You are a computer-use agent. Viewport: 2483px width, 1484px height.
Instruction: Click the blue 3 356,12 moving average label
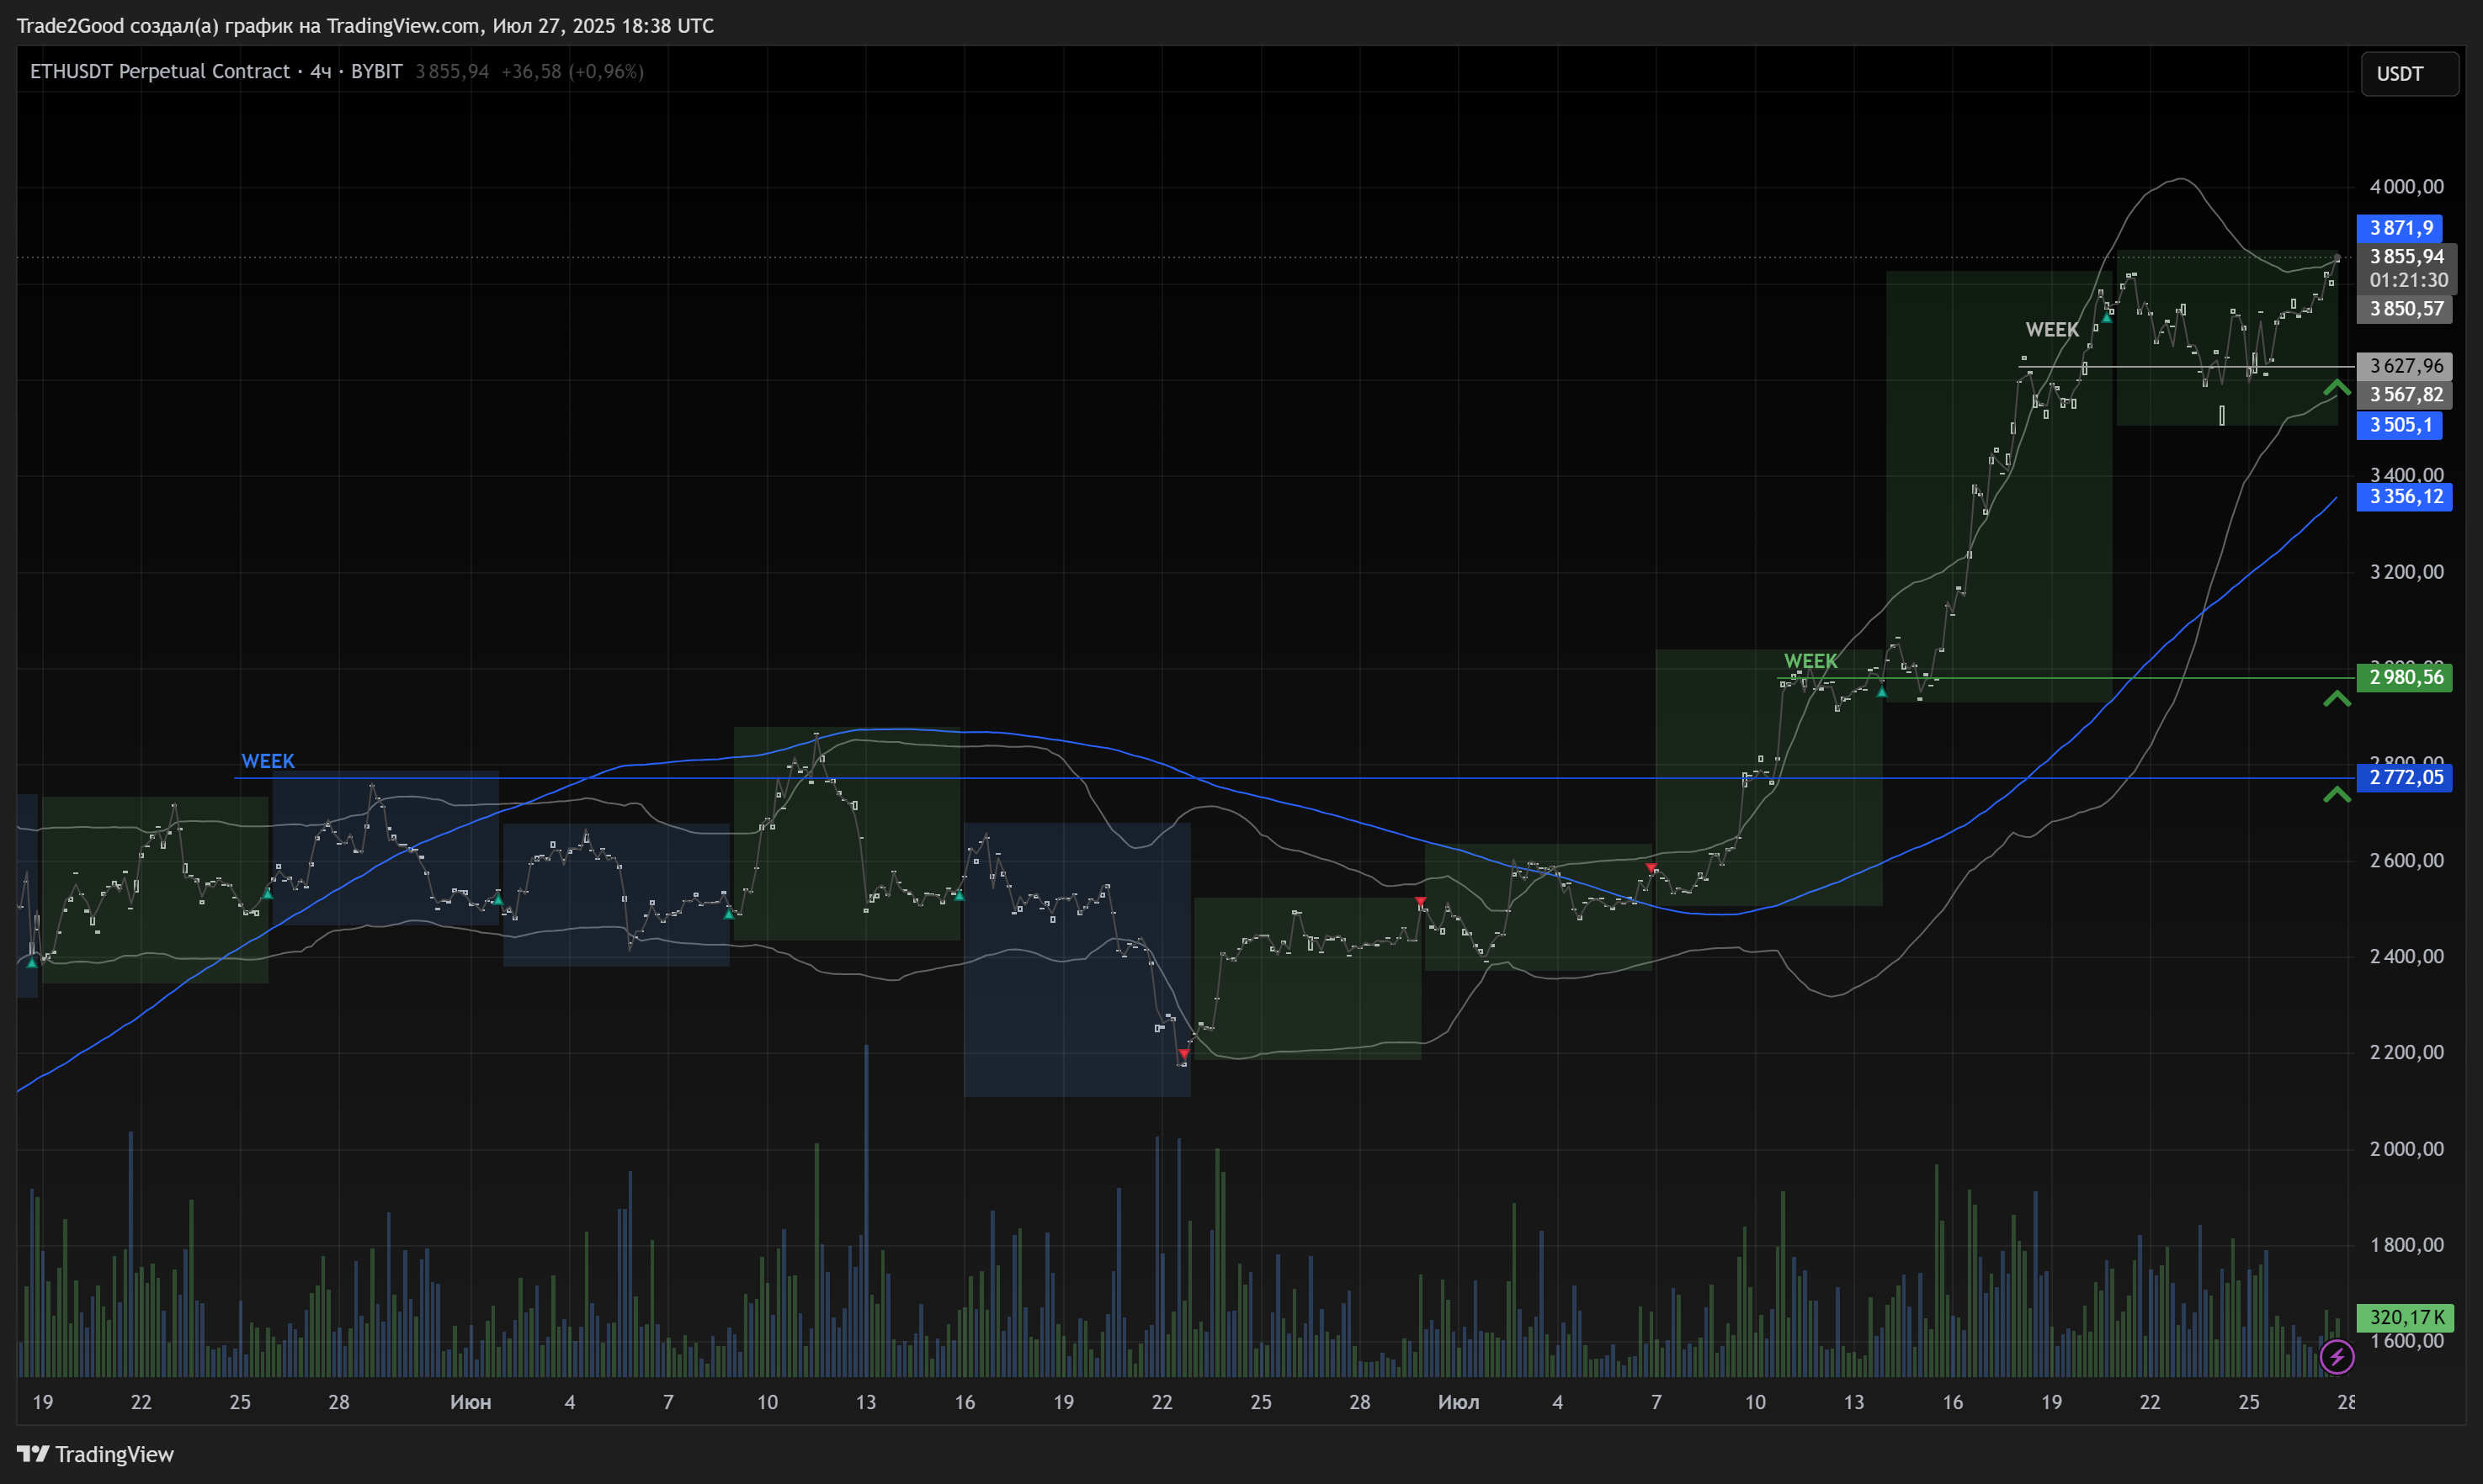coord(2404,497)
